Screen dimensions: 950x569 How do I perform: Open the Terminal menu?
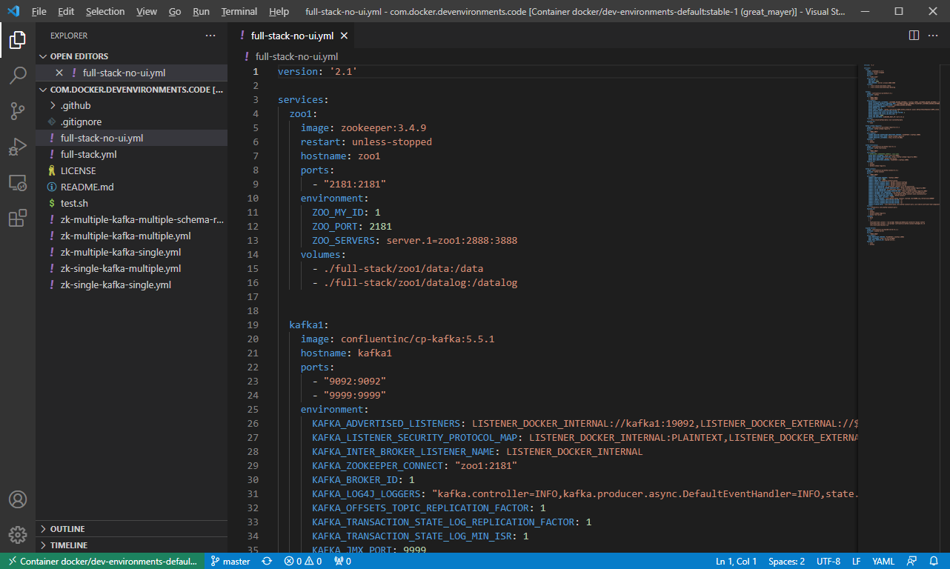tap(239, 11)
